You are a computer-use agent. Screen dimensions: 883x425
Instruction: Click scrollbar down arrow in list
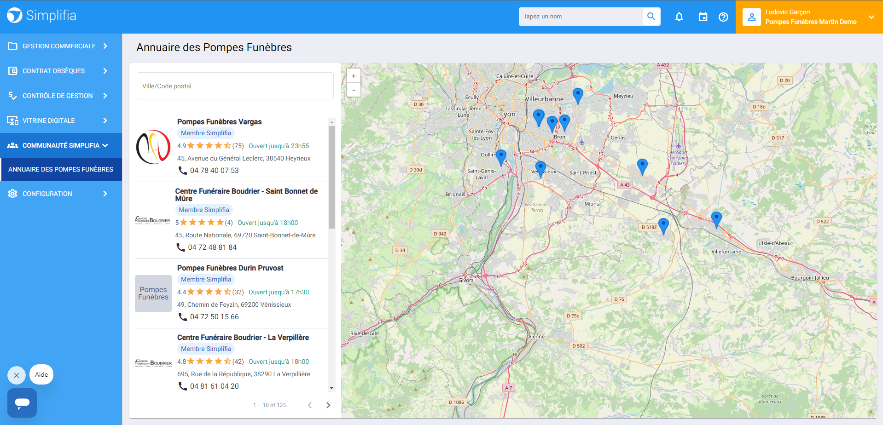pyautogui.click(x=331, y=388)
